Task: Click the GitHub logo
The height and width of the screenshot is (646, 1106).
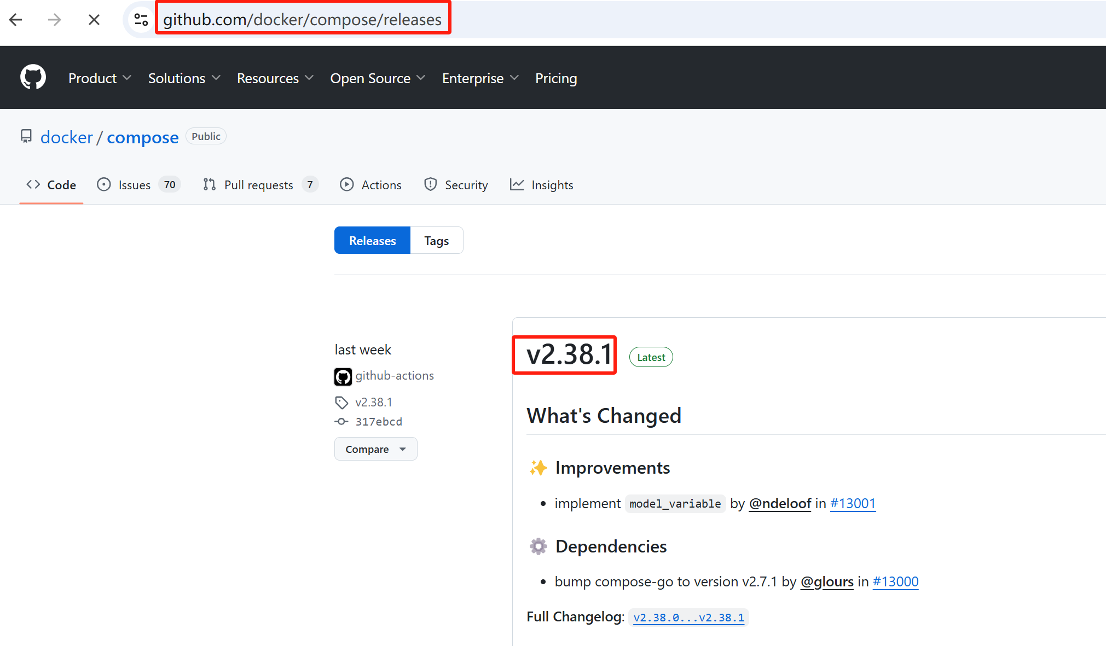Action: click(33, 77)
